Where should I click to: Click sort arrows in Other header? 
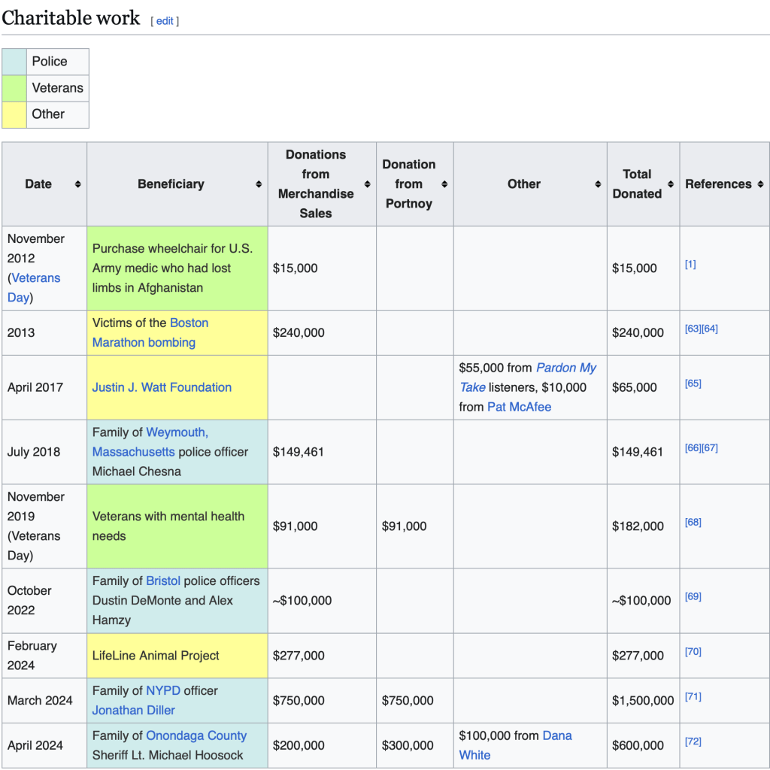pyautogui.click(x=598, y=184)
